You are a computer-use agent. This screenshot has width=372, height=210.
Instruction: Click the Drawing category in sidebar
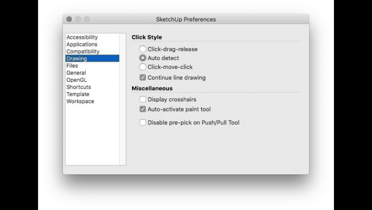(77, 59)
